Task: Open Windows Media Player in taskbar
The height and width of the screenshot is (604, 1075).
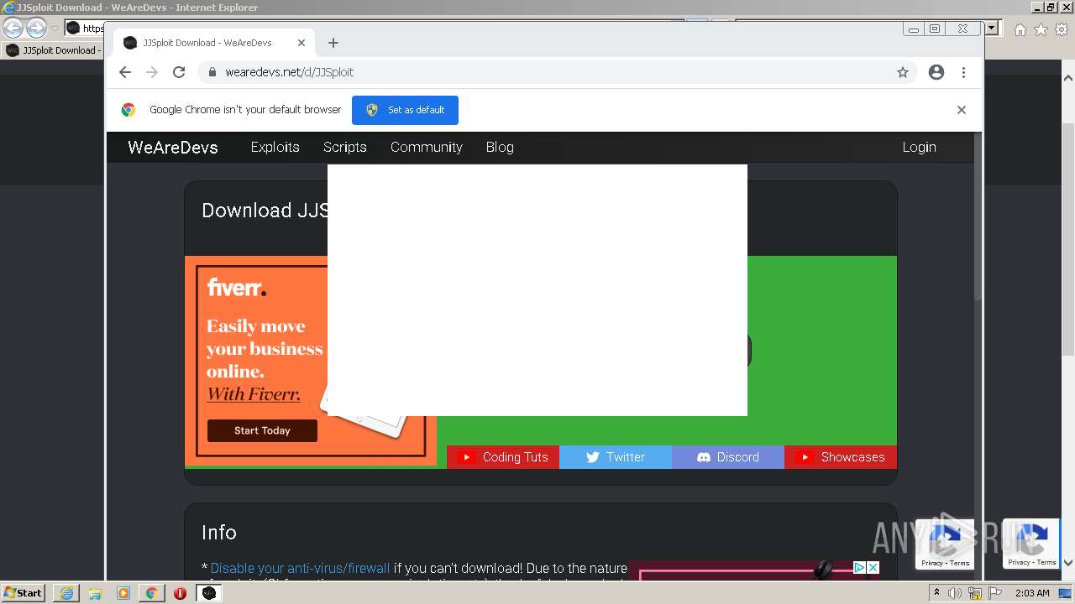Action: point(123,593)
